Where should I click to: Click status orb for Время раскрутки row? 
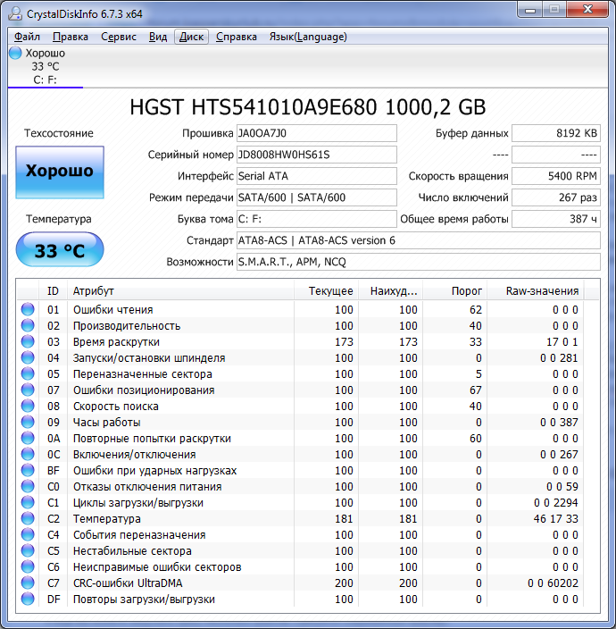[28, 342]
